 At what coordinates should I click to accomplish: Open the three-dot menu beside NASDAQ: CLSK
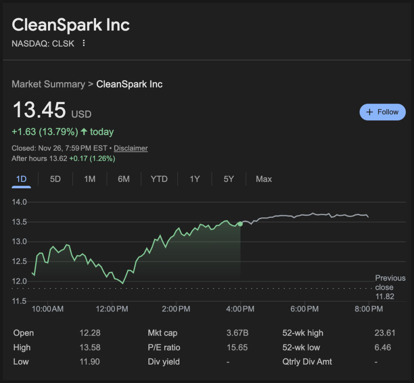pos(84,43)
